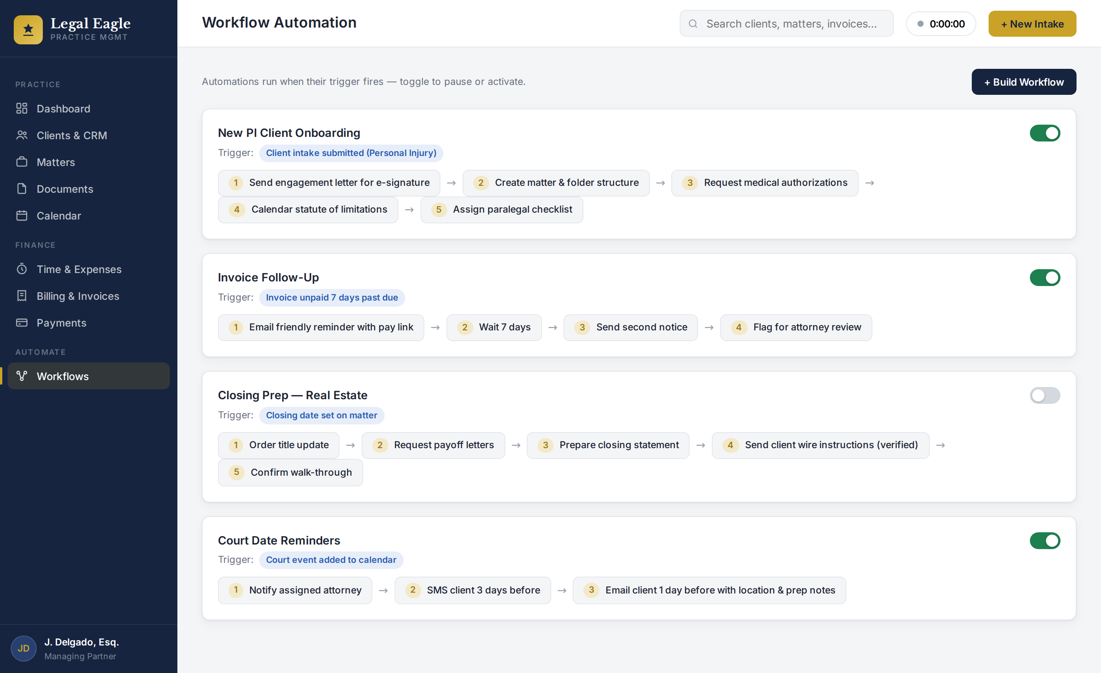Select step Confirm walk-through

(x=290, y=472)
